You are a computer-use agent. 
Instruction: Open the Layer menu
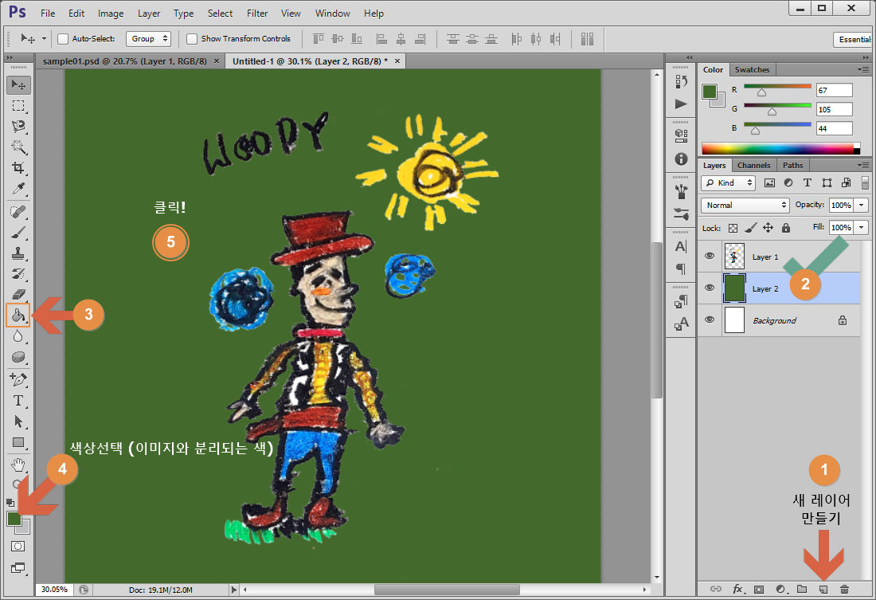pos(149,14)
